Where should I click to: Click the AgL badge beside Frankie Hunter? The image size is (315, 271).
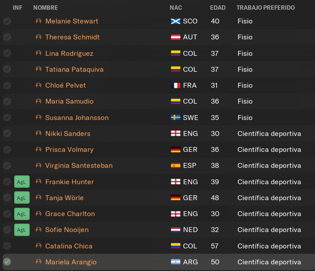22,182
